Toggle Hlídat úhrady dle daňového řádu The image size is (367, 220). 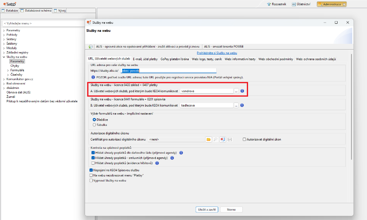pos(93,153)
